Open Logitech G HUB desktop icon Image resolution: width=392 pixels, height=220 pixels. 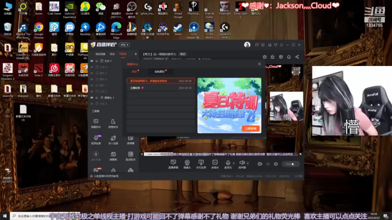click(x=225, y=30)
